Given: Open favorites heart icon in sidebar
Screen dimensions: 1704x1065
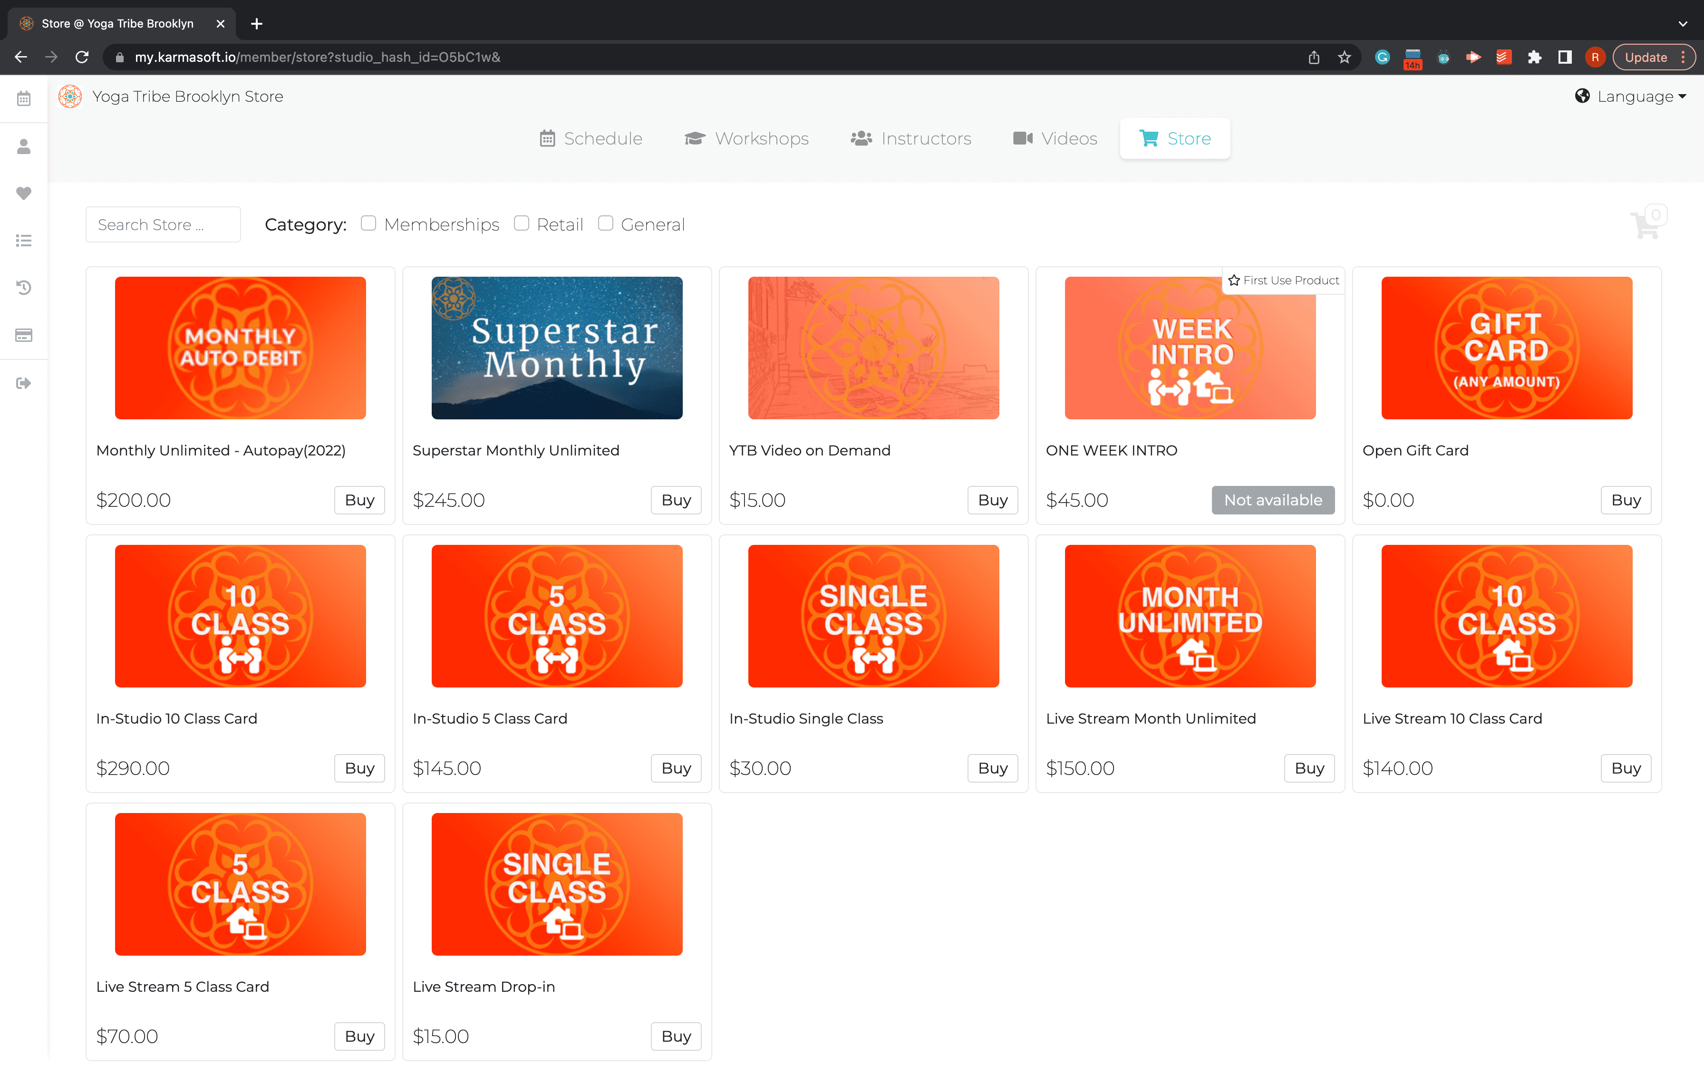Looking at the screenshot, I should click(x=24, y=193).
